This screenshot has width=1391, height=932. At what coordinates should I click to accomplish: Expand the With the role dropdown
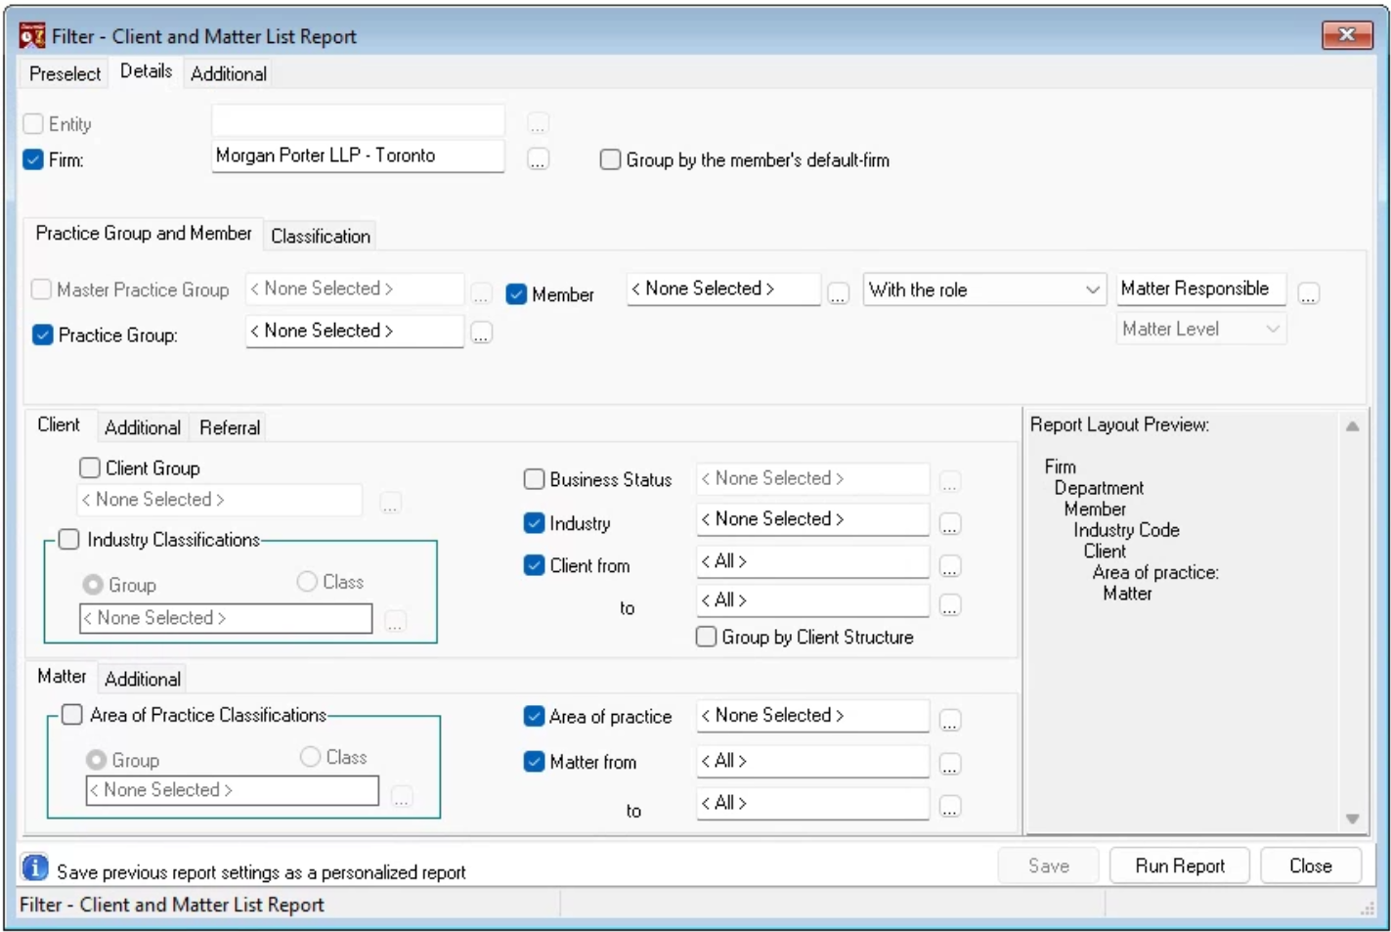[984, 289]
